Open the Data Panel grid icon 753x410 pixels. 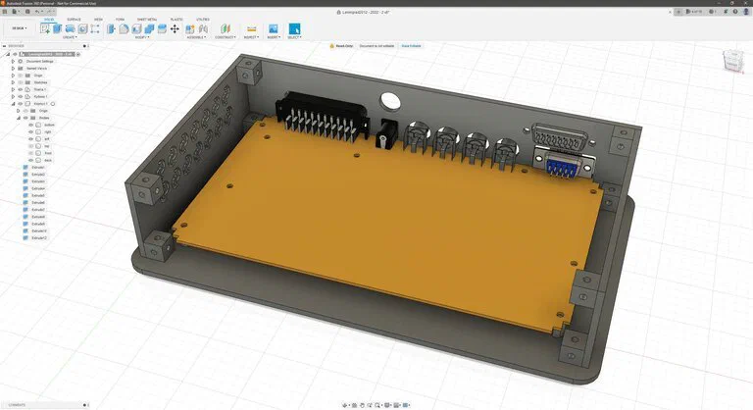click(x=5, y=12)
